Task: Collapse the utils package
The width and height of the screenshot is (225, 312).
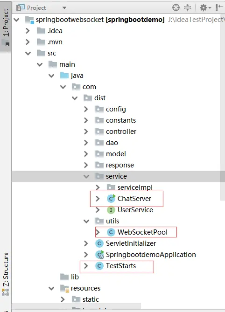Action: (86, 221)
